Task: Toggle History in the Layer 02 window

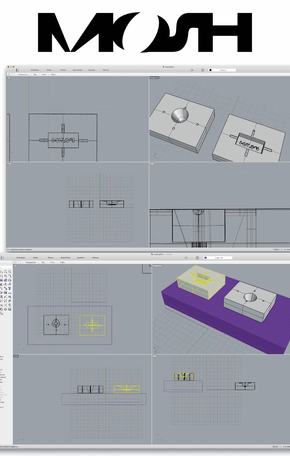Action: 95,258
